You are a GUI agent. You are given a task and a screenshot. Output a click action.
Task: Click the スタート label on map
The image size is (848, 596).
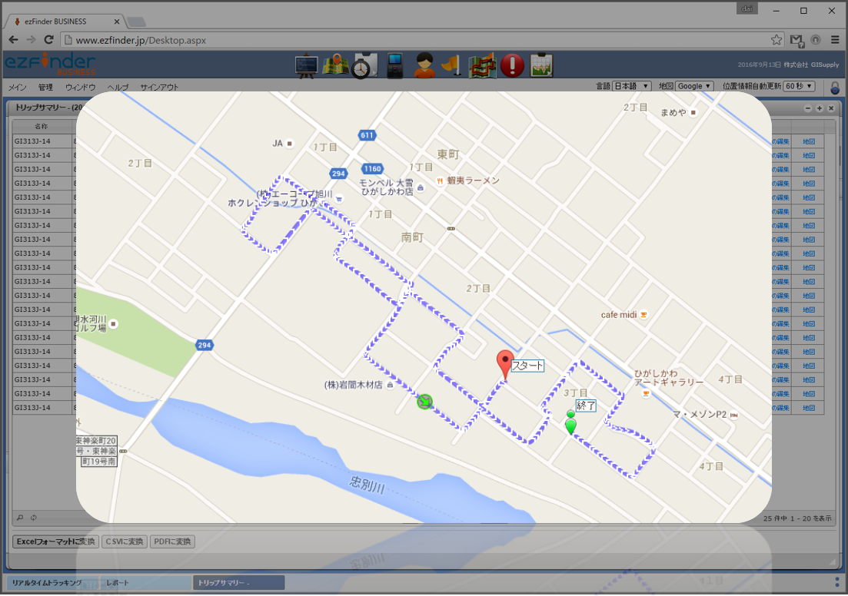point(527,366)
